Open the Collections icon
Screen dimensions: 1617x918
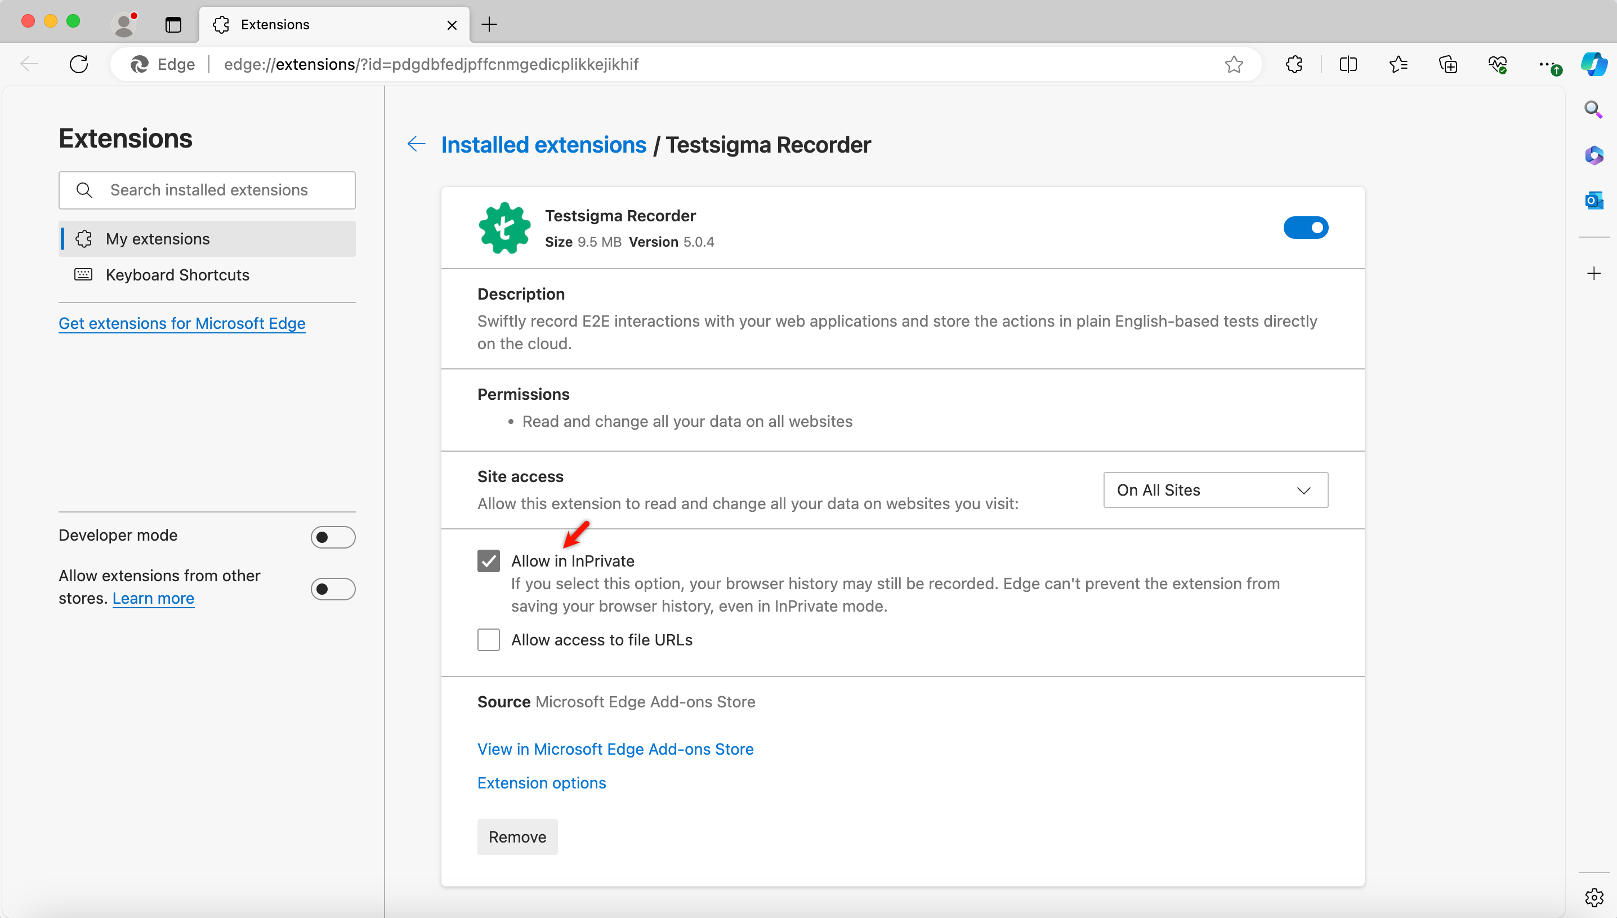coord(1448,64)
